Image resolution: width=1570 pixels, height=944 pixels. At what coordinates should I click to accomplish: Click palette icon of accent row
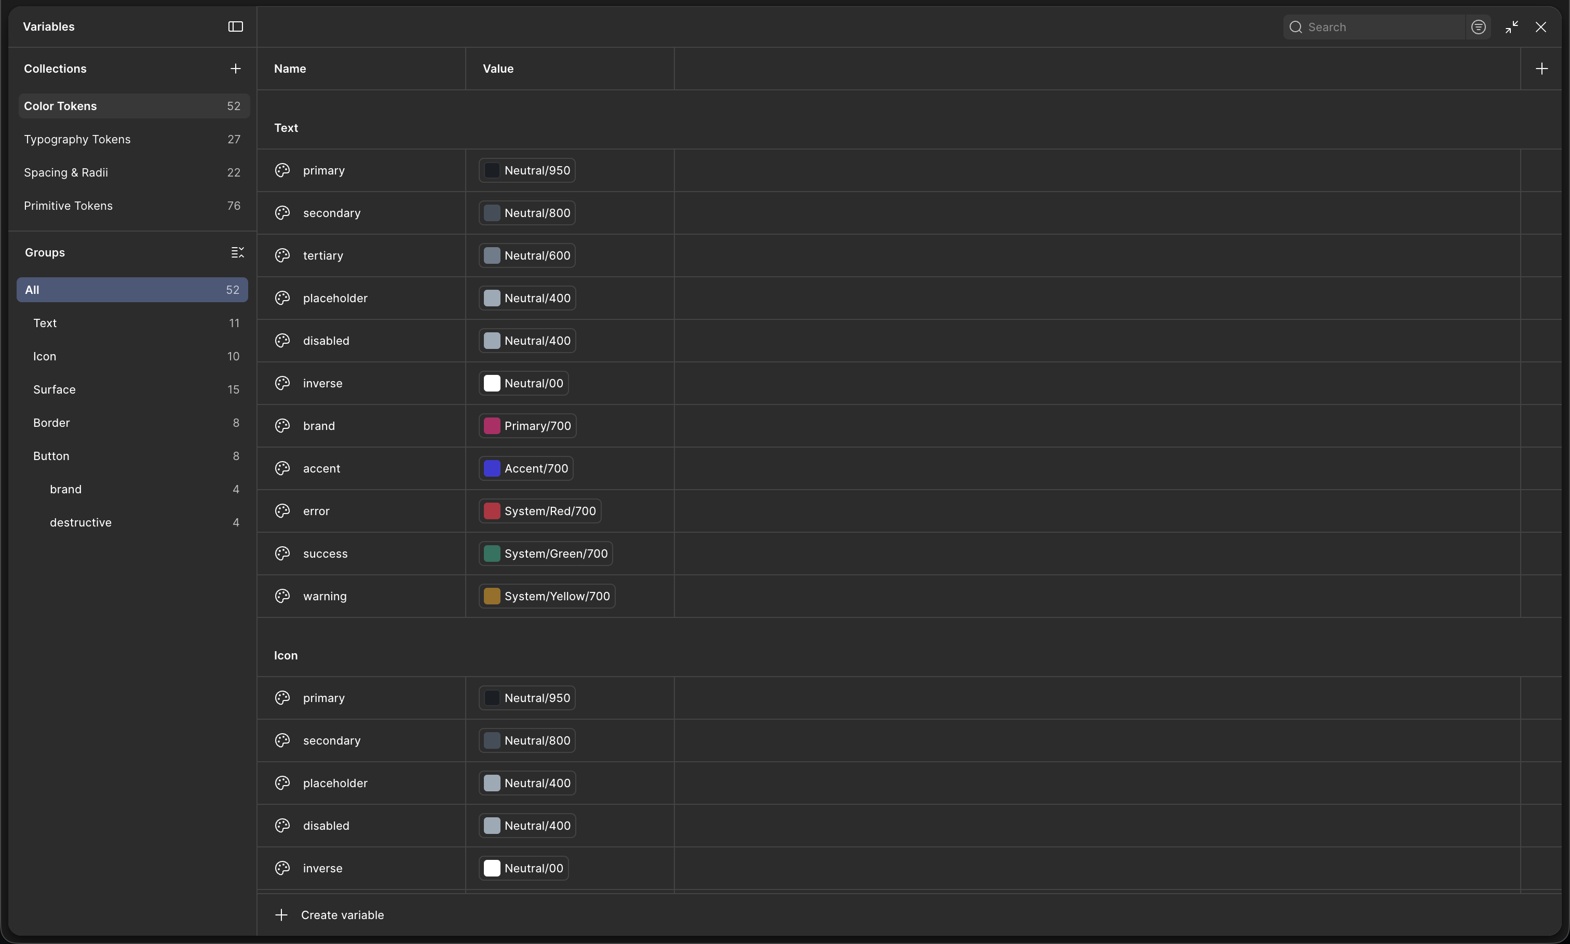(x=282, y=469)
